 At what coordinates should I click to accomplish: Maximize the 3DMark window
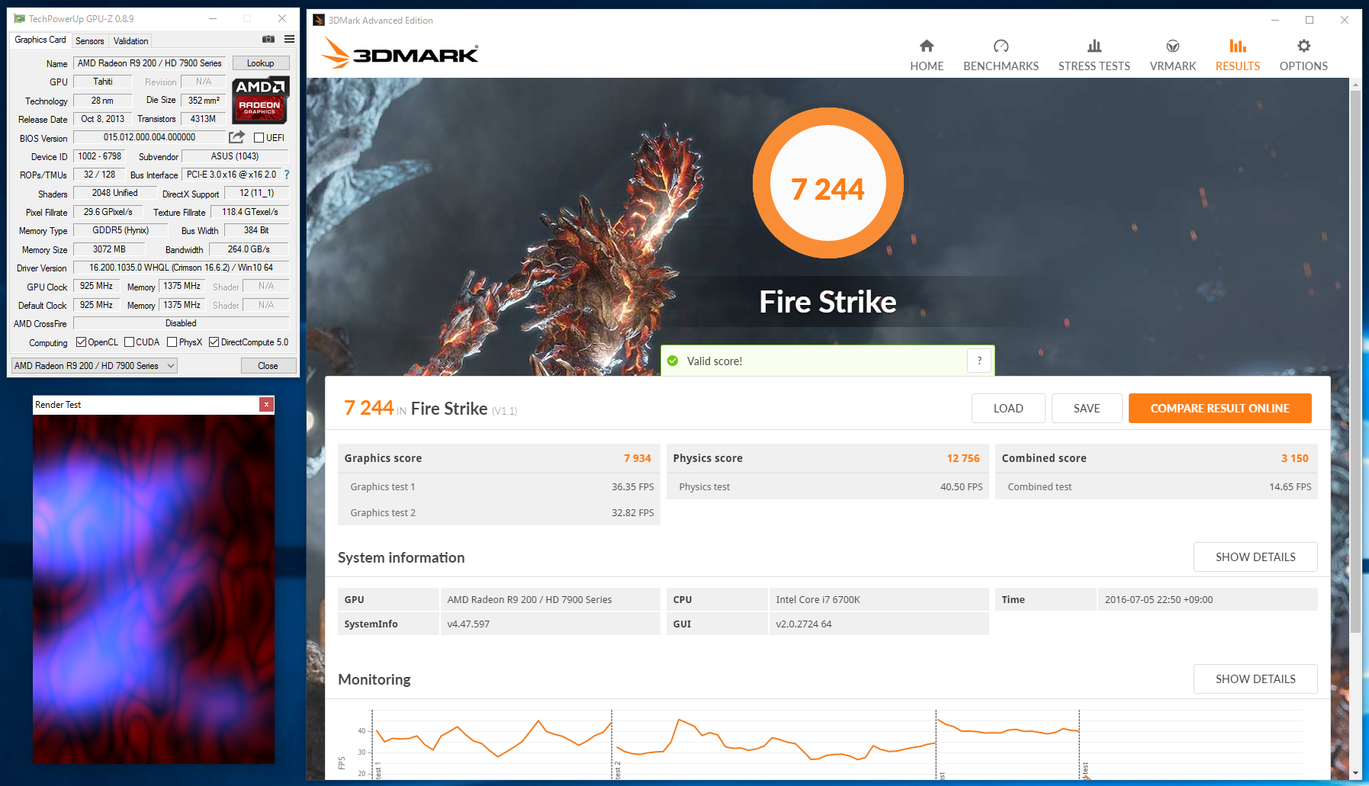1310,20
